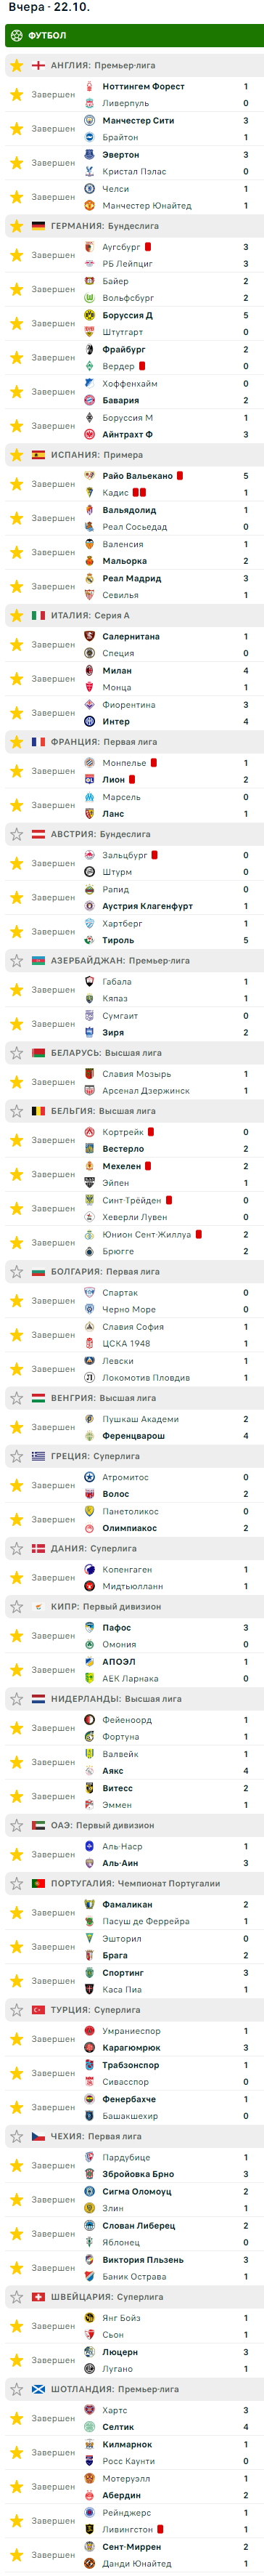Click the Милан club crest
The image size is (264, 2576).
(x=90, y=670)
